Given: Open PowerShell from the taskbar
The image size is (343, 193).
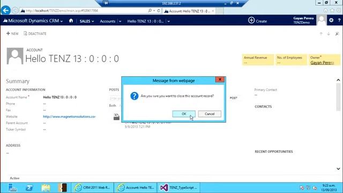Looking at the screenshot, I should click(29, 188).
